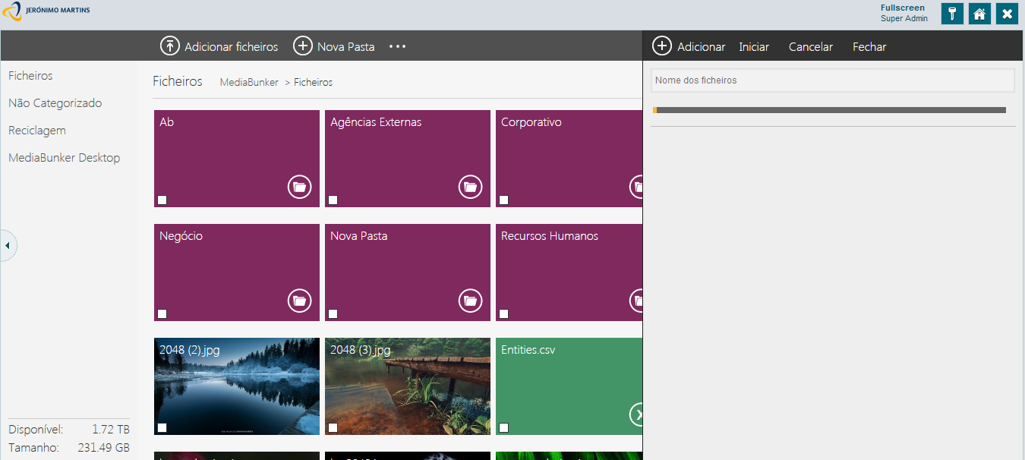Open the 2048 (2).jpg thumbnail
The image size is (1025, 460).
point(237,386)
